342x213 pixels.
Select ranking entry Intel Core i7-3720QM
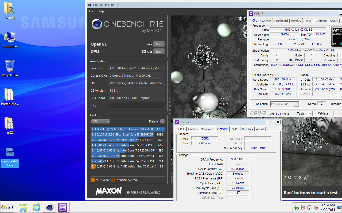[x=127, y=150]
